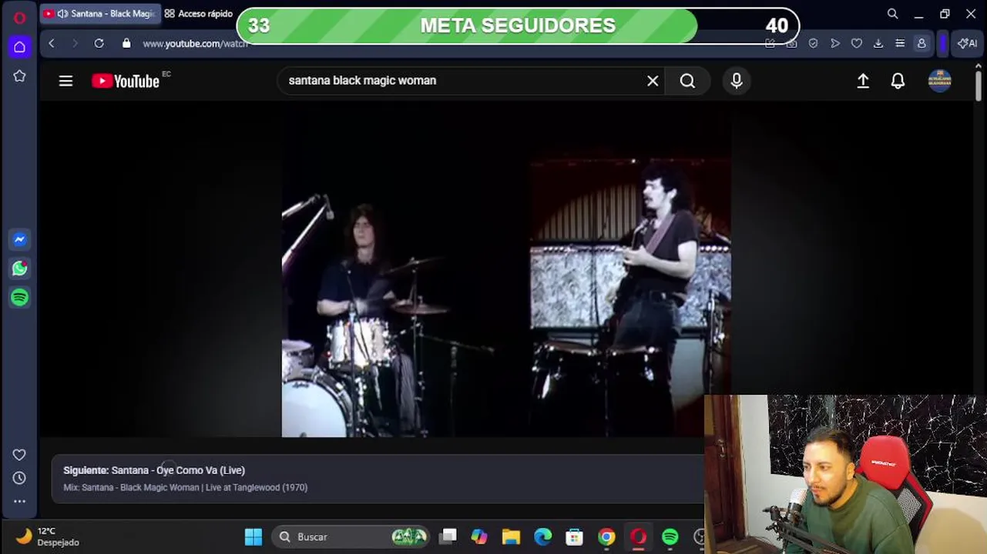The width and height of the screenshot is (987, 554).
Task: Open the YouTube hamburger guide menu
Action: (65, 81)
